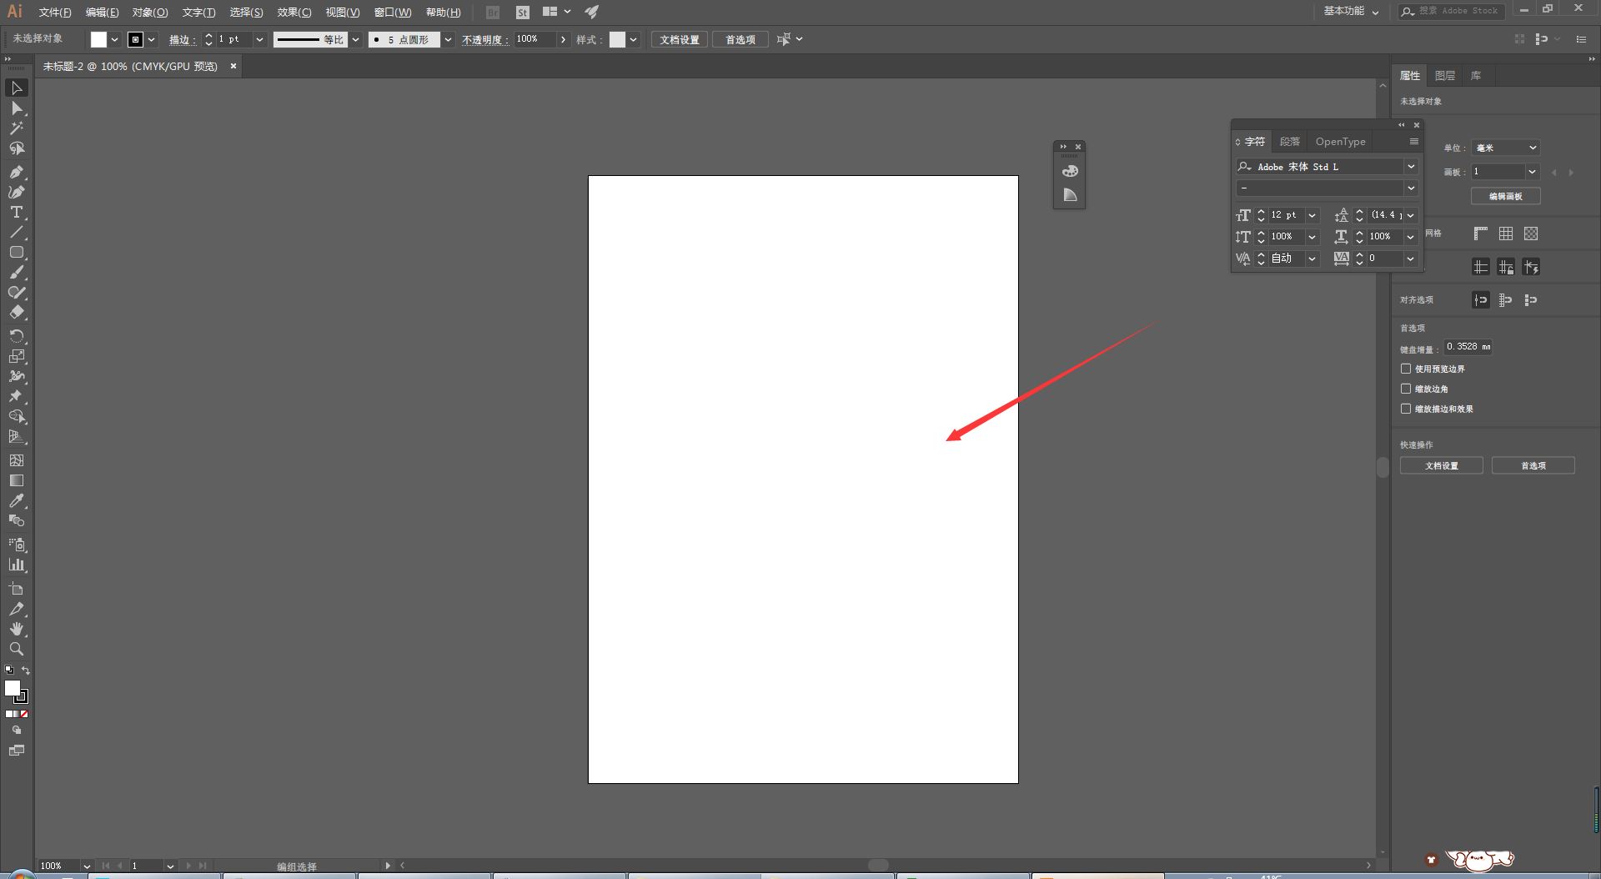Enable 缩放边角 checkbox
1601x879 pixels.
(x=1406, y=389)
